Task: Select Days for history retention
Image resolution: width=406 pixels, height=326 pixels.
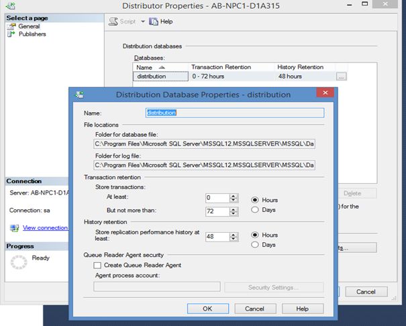Action: pyautogui.click(x=255, y=245)
